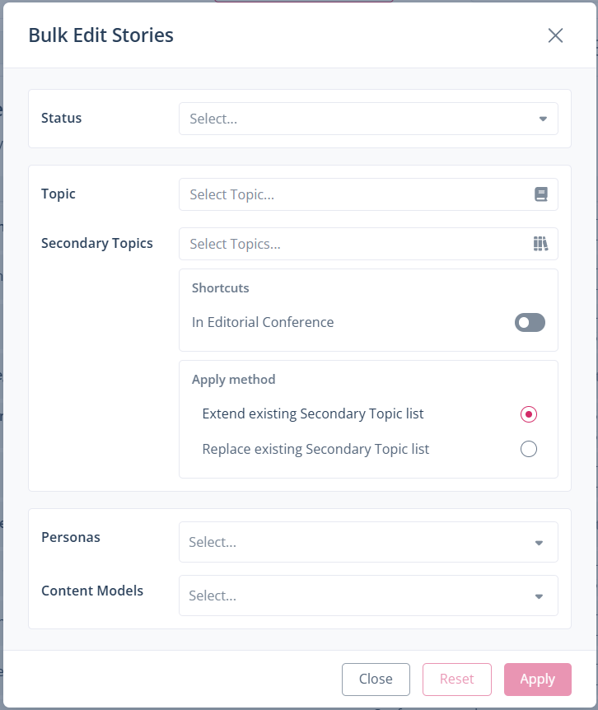This screenshot has width=598, height=710.
Task: Click the Personas Select field
Action: [354, 542]
